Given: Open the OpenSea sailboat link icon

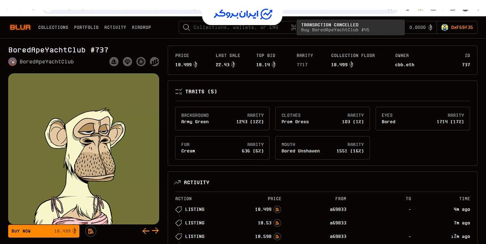Looking at the screenshot, I should (x=114, y=62).
